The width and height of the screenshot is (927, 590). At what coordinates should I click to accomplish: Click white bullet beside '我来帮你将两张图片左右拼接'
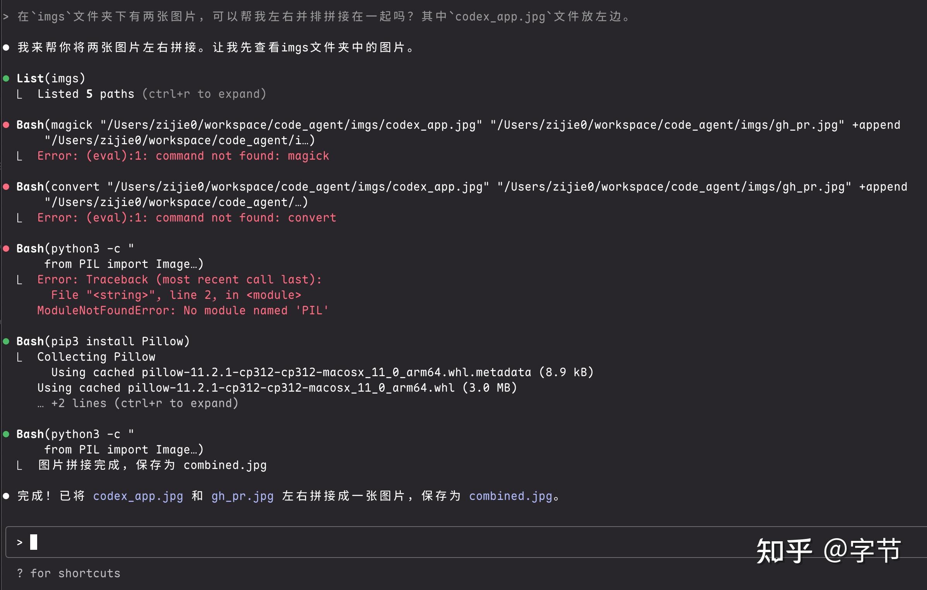click(6, 48)
